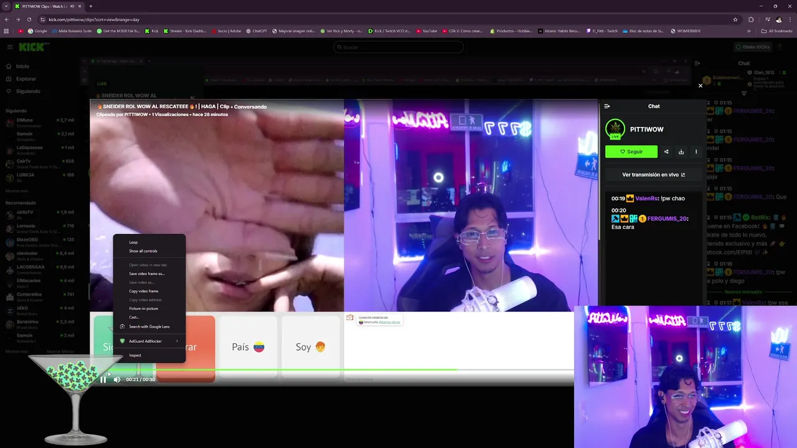This screenshot has width=797, height=448.
Task: Click the KICK logo
Action: pos(31,47)
